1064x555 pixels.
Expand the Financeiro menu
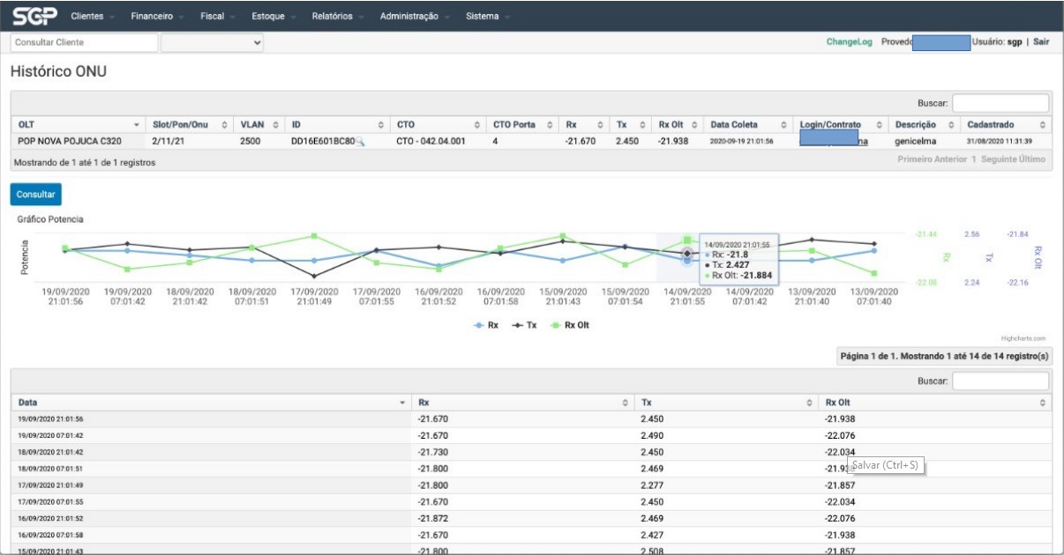pos(156,16)
